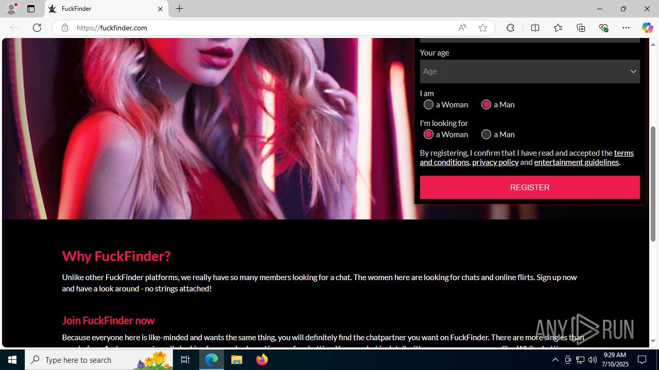The width and height of the screenshot is (659, 370).
Task: Choose 'a Man' under I'm looking for
Action: pos(486,134)
